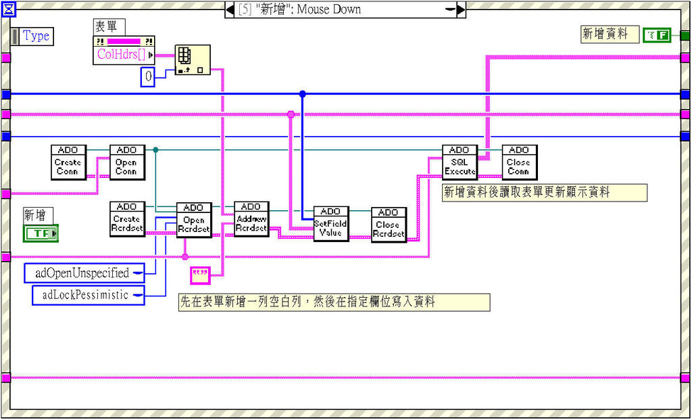The width and height of the screenshot is (692, 420).
Task: Select the 表單 label
Action: tap(109, 26)
